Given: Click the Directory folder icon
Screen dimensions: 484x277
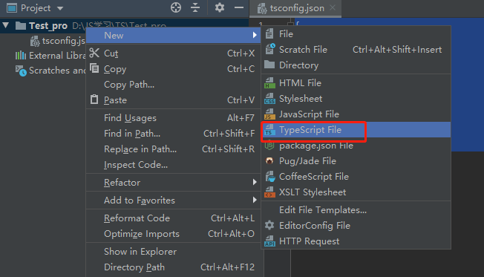Looking at the screenshot, I should (x=269, y=65).
